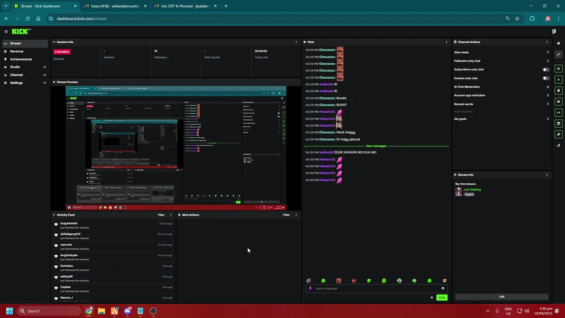This screenshot has width=565, height=318.
Task: Open the emoji picker in message box
Action: point(443,288)
